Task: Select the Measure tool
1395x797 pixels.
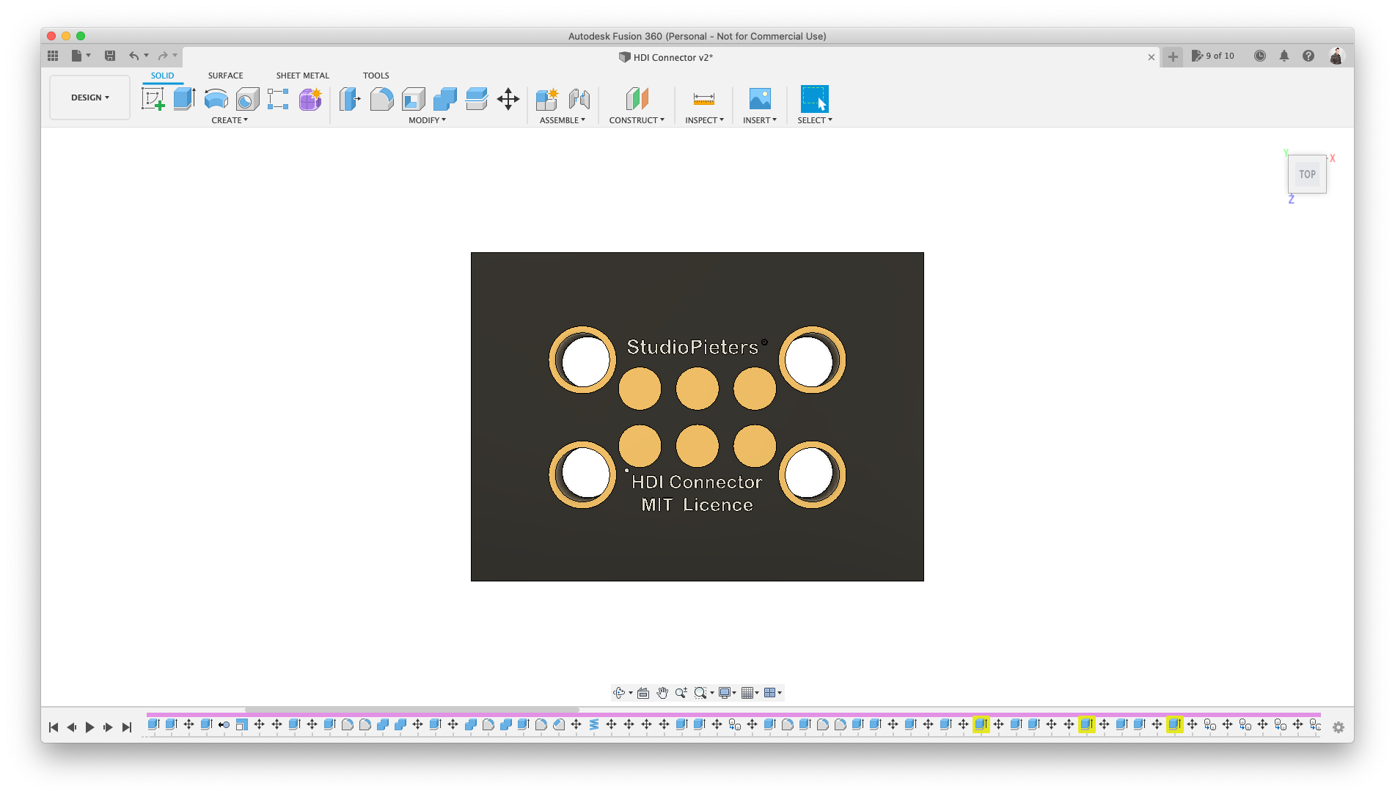Action: click(x=704, y=99)
